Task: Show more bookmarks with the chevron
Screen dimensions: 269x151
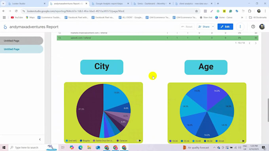Action: [x=242, y=17]
